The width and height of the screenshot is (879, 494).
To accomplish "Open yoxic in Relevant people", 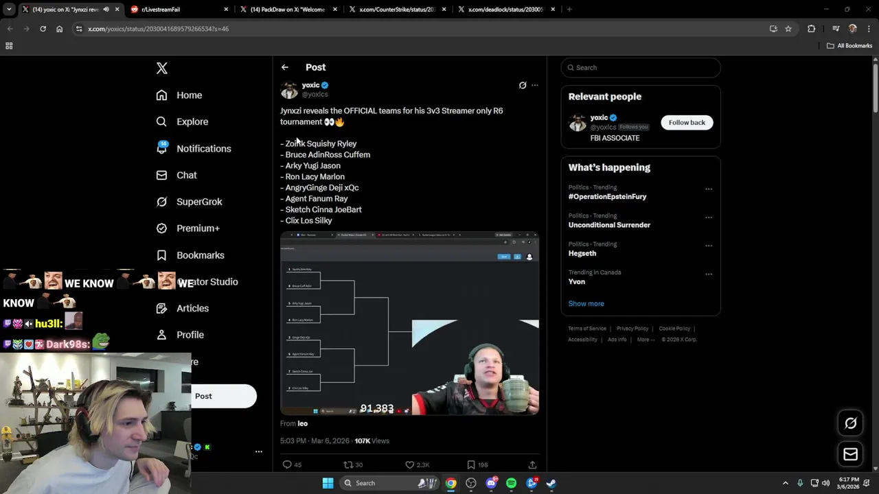I will tap(599, 117).
